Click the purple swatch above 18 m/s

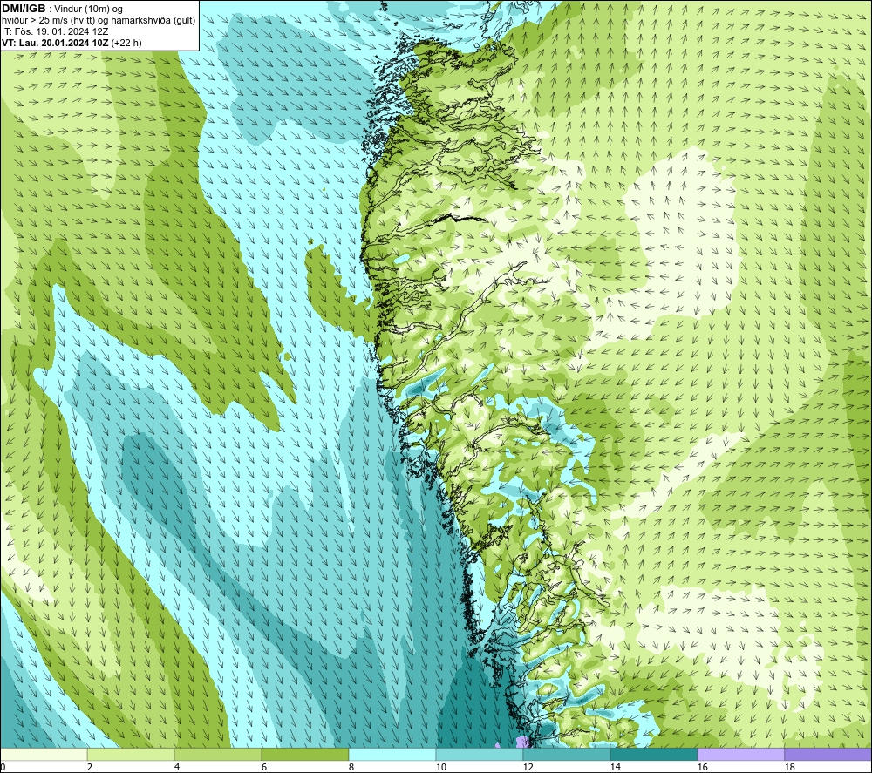828,754
